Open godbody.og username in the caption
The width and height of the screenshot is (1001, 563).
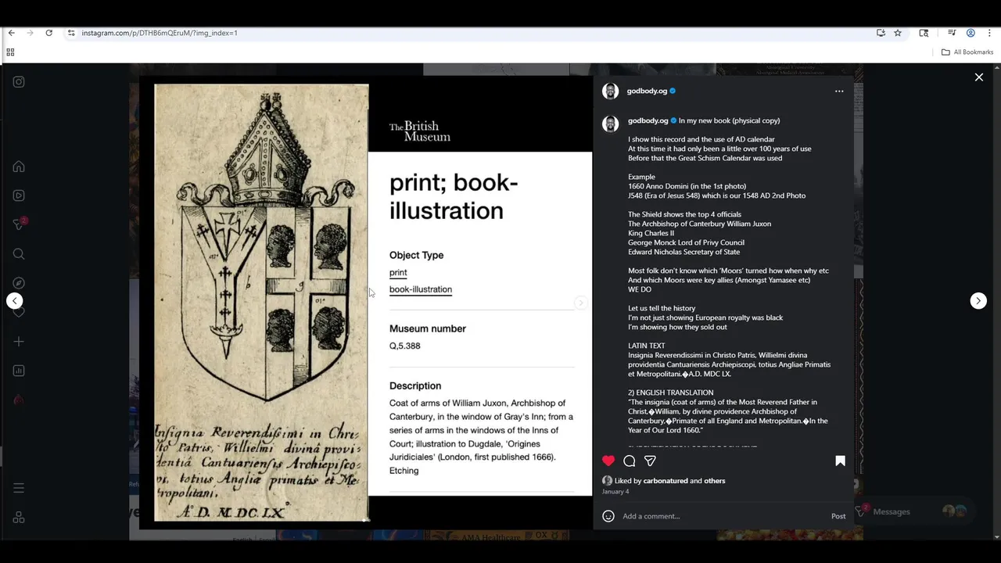648,120
